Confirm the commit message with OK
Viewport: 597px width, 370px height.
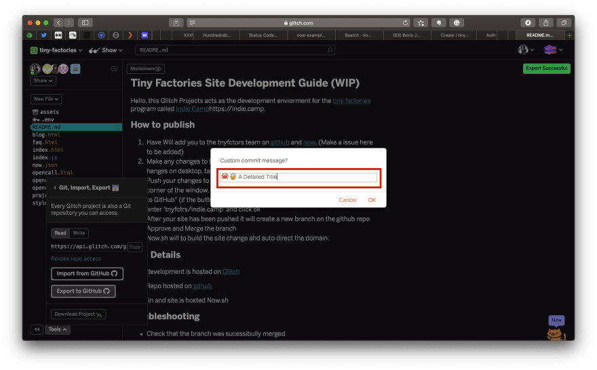(x=372, y=200)
